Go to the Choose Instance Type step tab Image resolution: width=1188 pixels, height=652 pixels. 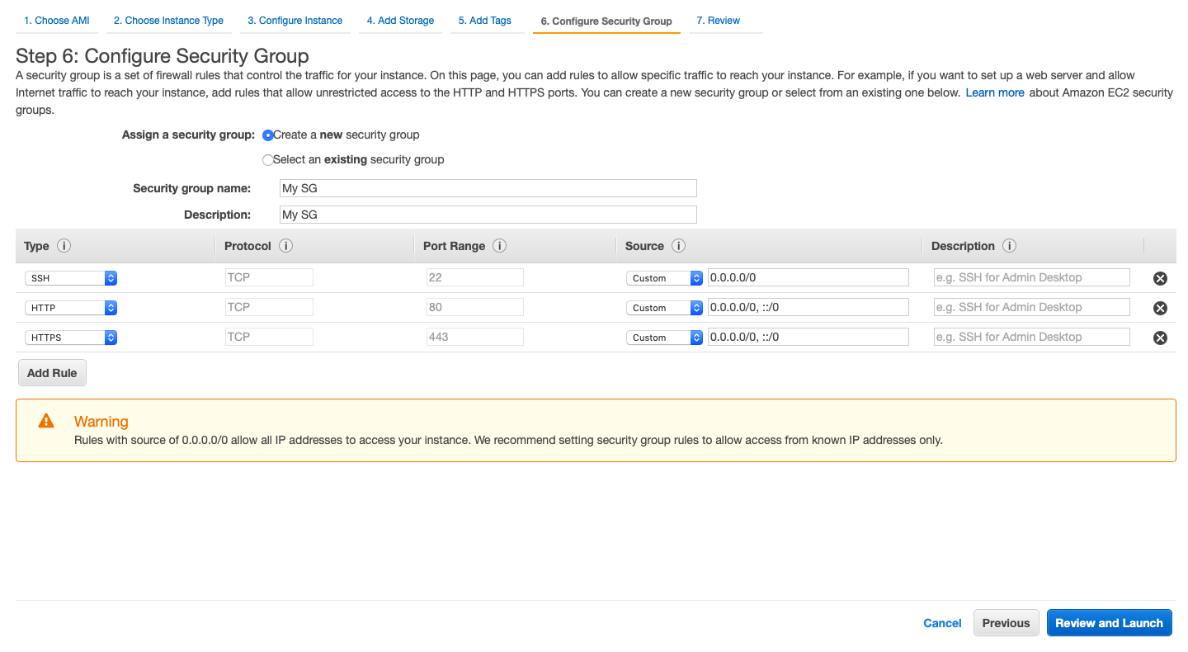pos(168,21)
